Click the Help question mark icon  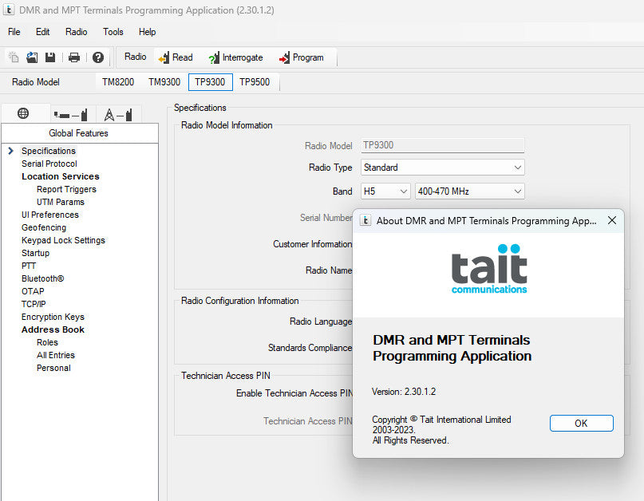(97, 57)
